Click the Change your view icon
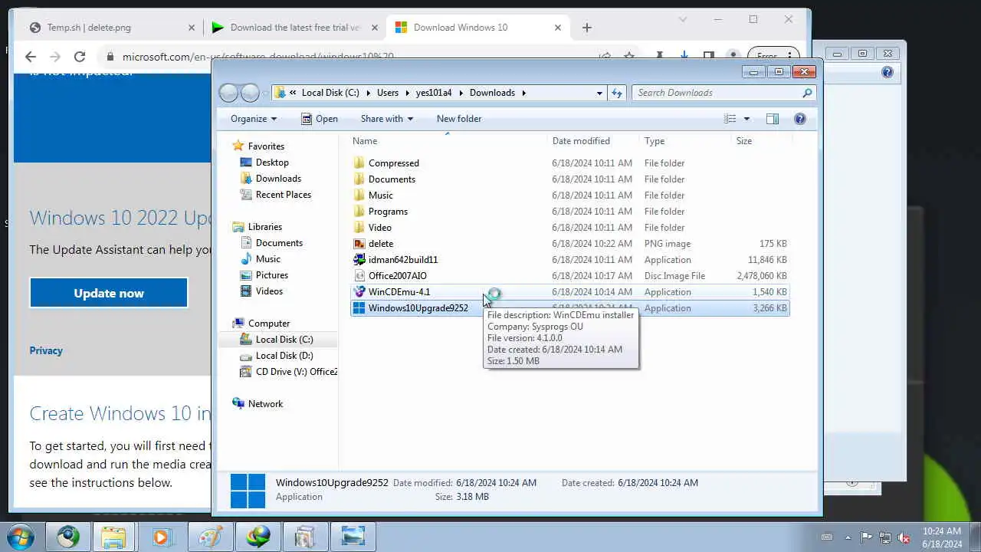Viewport: 981px width, 552px height. coord(730,119)
